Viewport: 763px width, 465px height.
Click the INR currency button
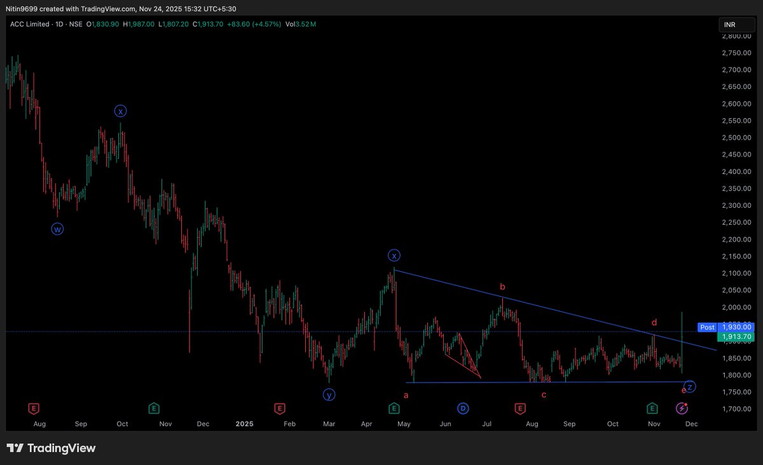coord(736,25)
